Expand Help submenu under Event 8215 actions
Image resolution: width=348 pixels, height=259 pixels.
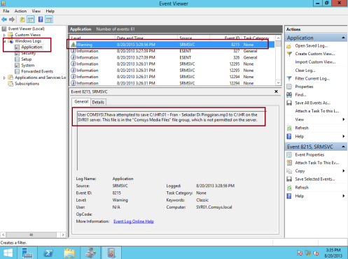click(343, 196)
